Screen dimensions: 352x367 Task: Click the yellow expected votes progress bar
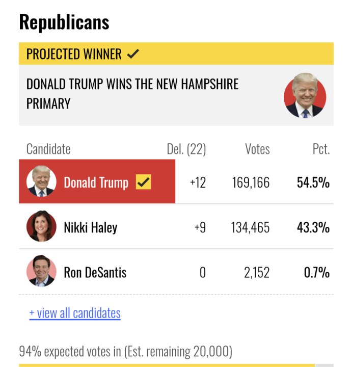pos(167,365)
